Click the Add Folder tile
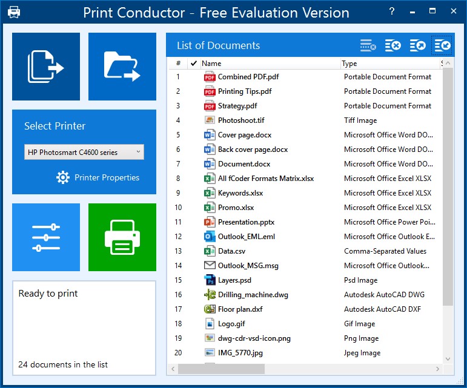The height and width of the screenshot is (388, 467). tap(122, 67)
